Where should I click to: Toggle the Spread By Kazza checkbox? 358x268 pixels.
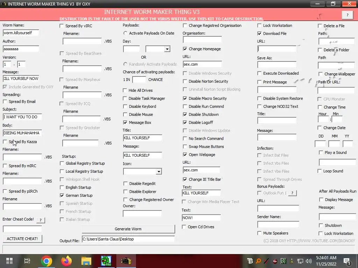pyautogui.click(x=5, y=142)
